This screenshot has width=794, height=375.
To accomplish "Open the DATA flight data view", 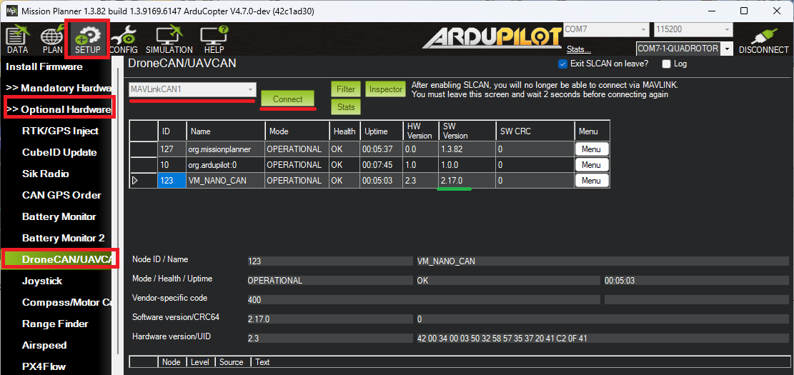I will tap(17, 40).
